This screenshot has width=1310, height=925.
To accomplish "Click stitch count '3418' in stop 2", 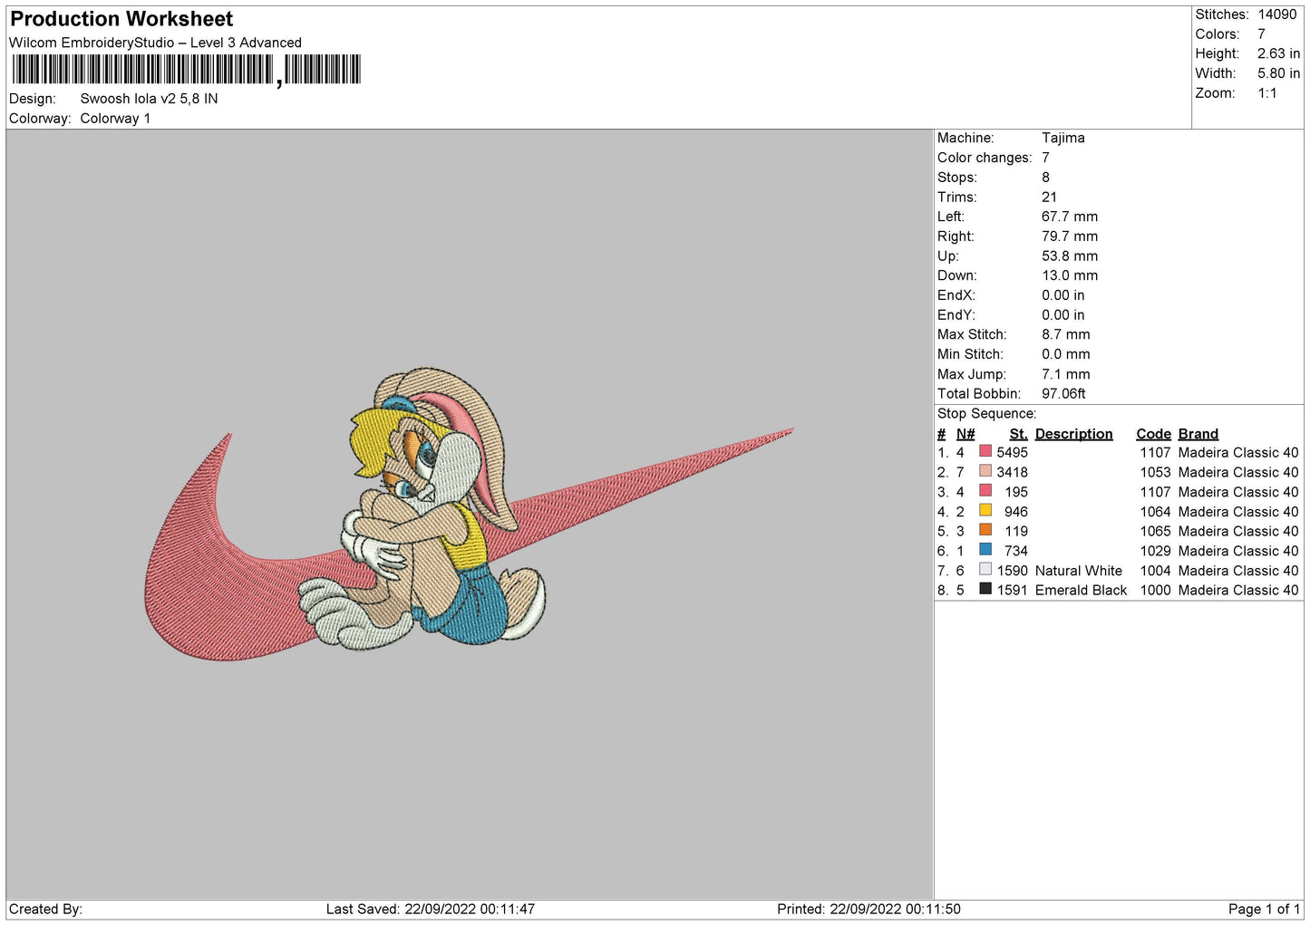I will pos(1012,472).
